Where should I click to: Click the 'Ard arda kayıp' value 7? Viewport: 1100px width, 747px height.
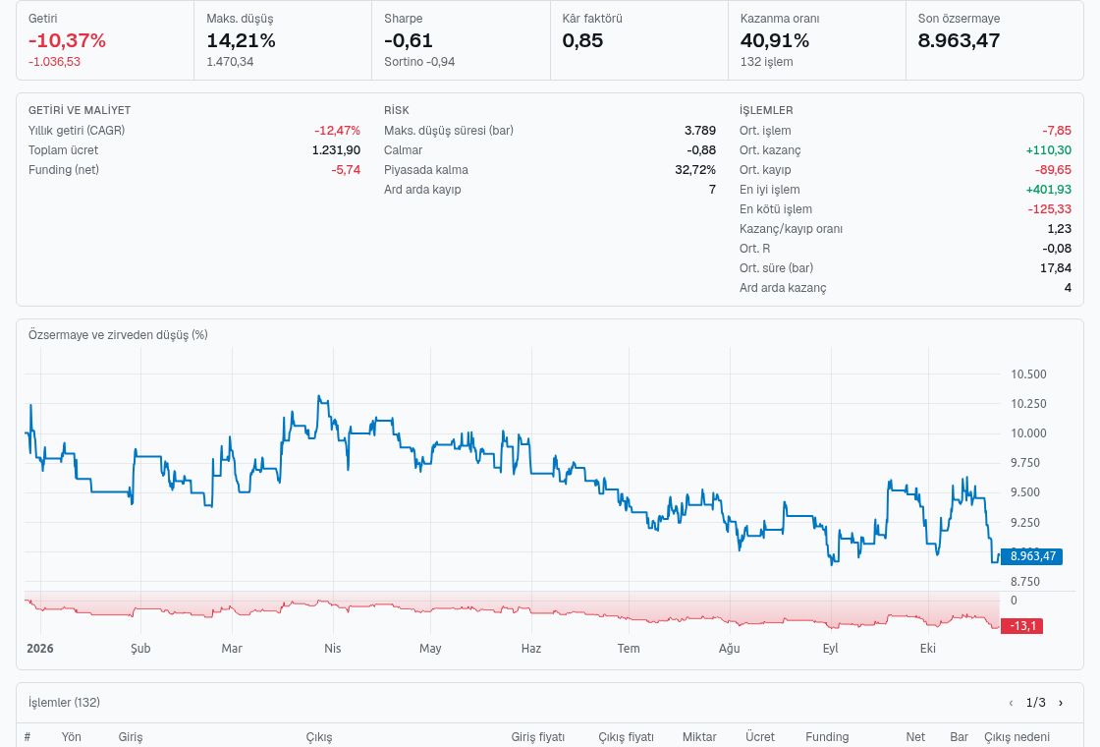(712, 190)
